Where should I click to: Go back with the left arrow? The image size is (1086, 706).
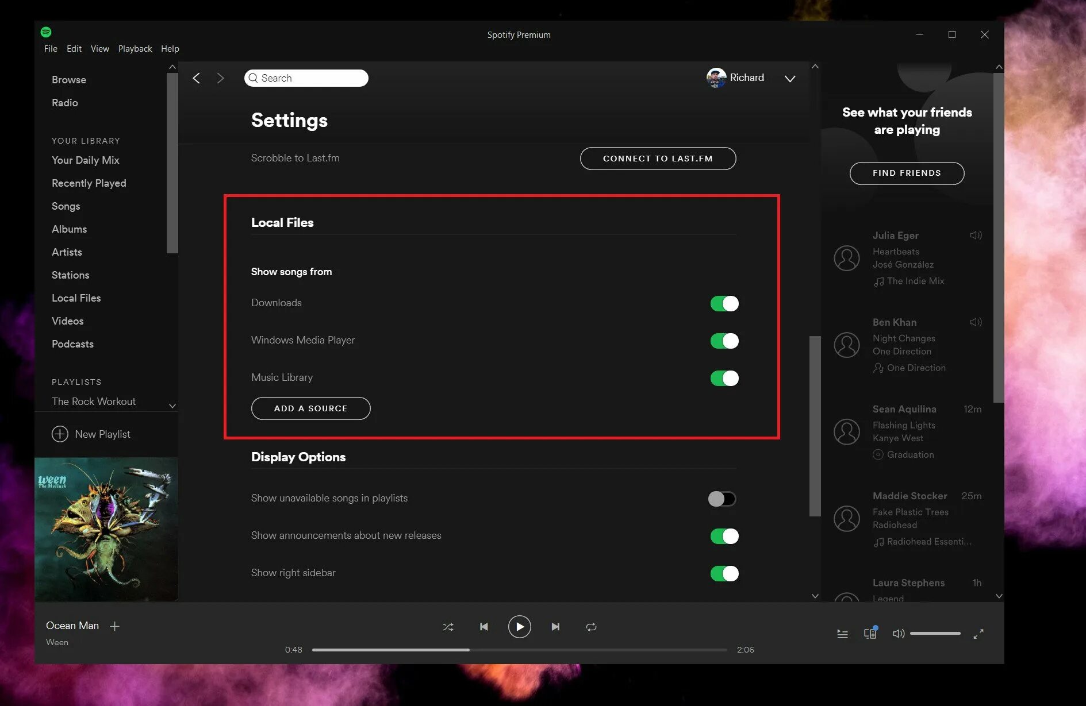coord(197,78)
